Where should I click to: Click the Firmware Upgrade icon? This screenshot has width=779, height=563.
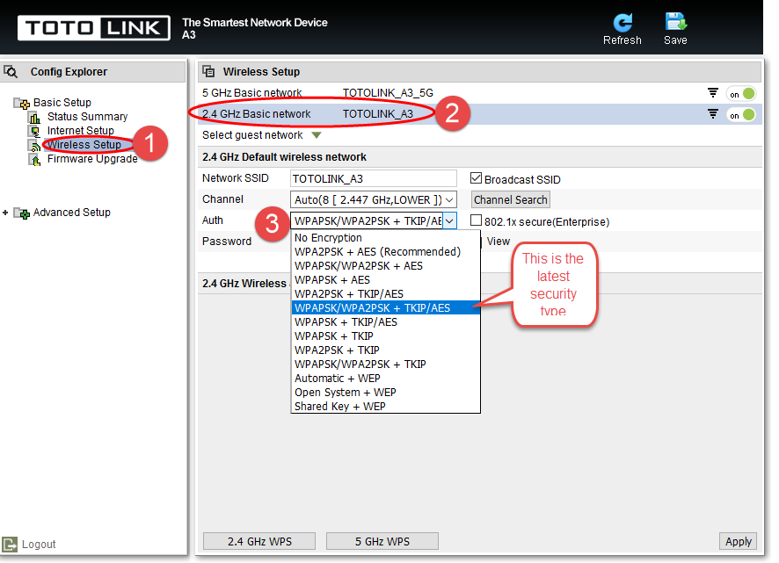click(34, 160)
